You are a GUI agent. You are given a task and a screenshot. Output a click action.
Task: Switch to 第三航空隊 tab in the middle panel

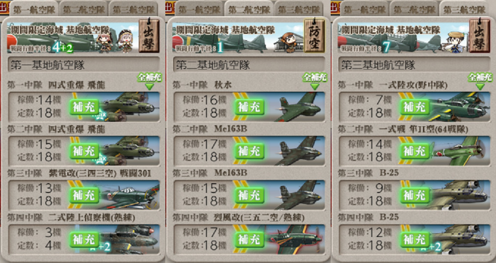(298, 9)
